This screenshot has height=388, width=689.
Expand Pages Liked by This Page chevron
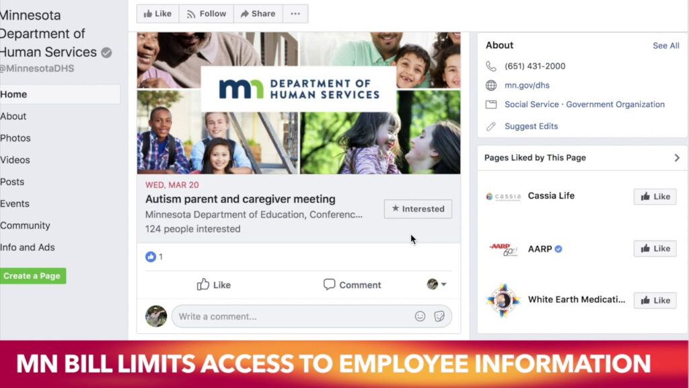pos(677,158)
